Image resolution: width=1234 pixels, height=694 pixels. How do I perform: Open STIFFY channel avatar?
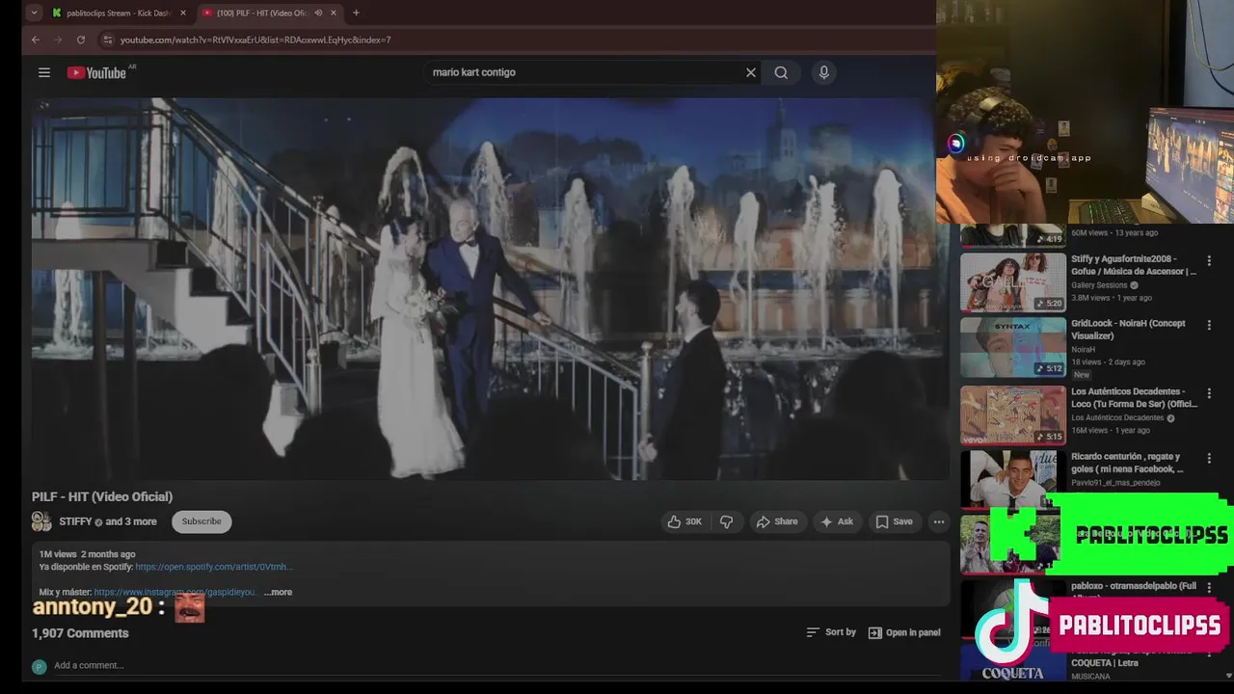point(41,521)
